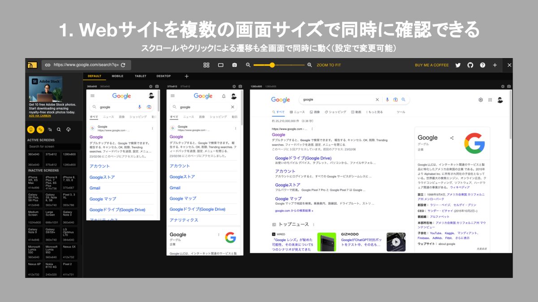Click Google settings gear in the desktop preview
The image size is (538, 302).
click(x=481, y=100)
